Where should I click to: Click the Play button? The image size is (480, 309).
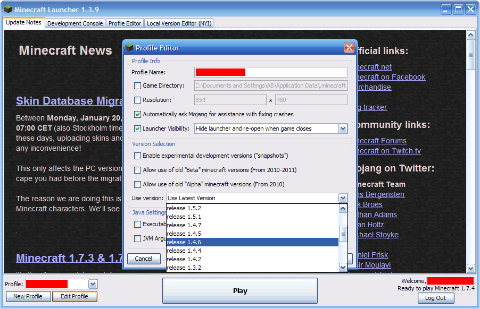(240, 290)
